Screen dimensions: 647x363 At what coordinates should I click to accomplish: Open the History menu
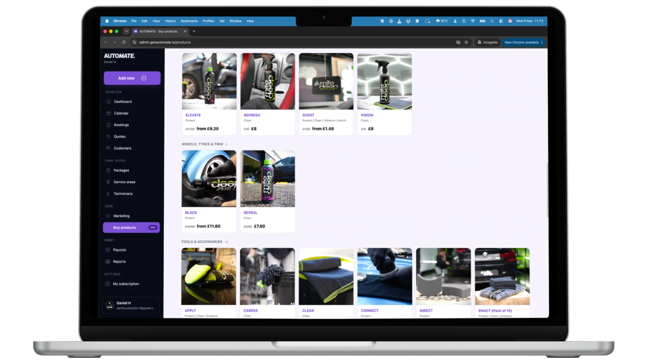(170, 21)
